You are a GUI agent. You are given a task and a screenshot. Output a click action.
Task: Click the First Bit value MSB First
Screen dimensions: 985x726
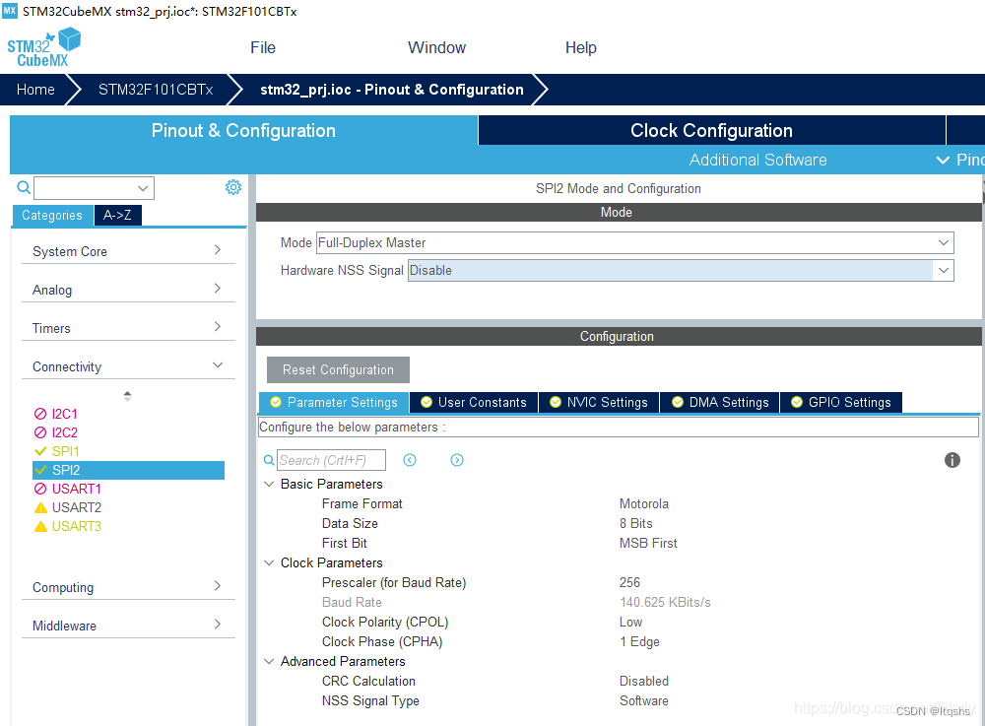[648, 543]
